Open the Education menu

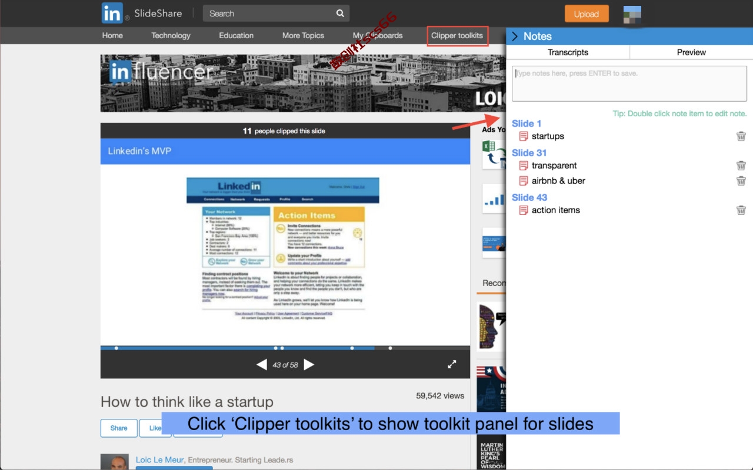236,35
